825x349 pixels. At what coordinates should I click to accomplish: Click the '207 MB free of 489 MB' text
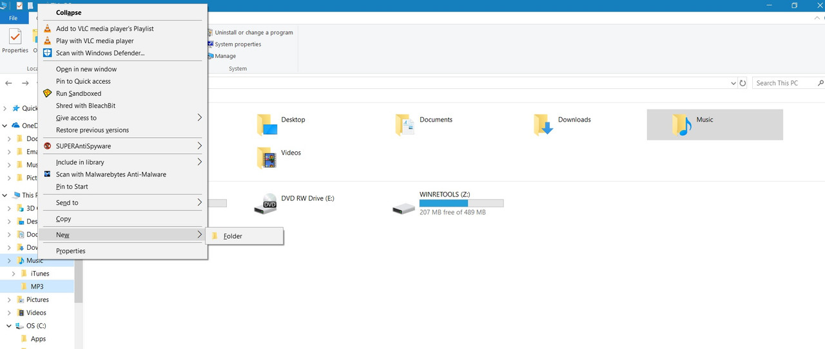click(x=452, y=212)
